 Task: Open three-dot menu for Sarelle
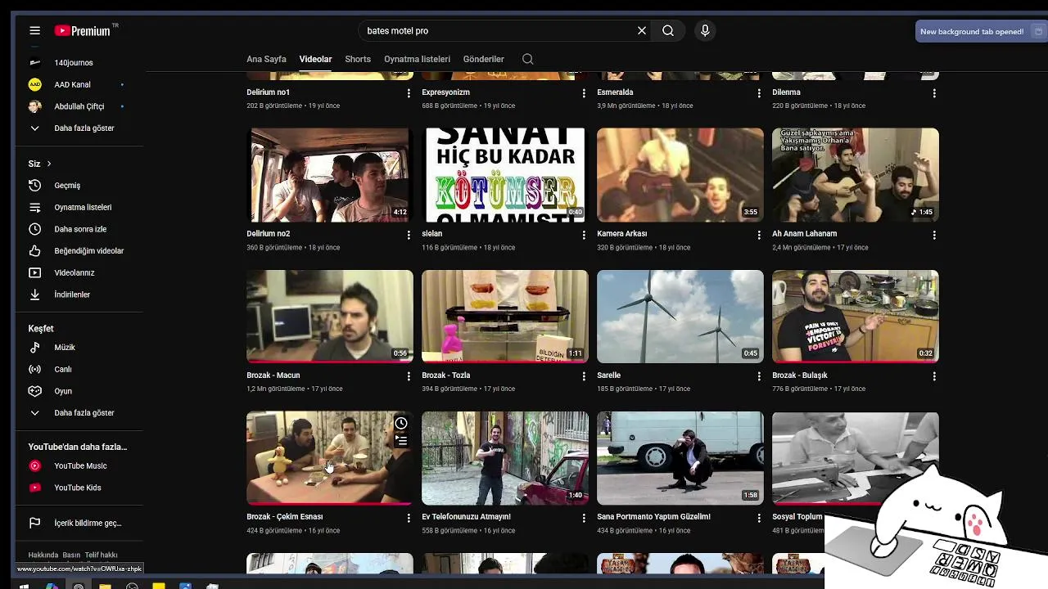tap(759, 376)
